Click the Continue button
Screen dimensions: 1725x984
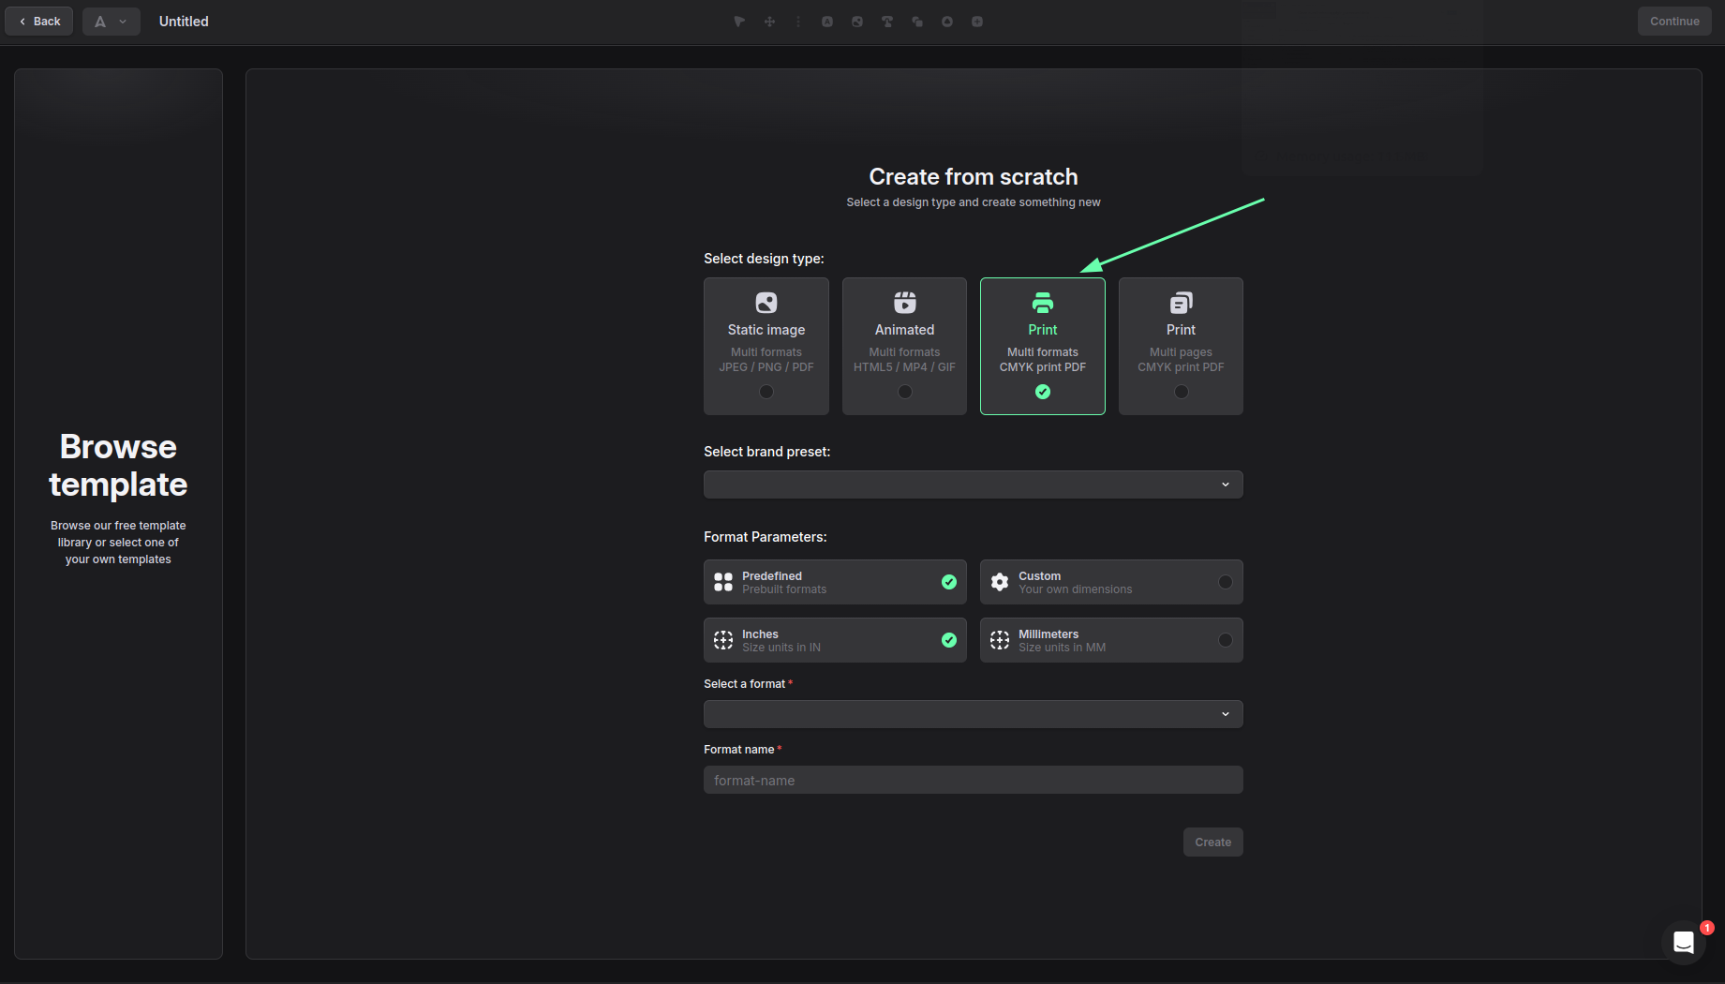tap(1674, 22)
